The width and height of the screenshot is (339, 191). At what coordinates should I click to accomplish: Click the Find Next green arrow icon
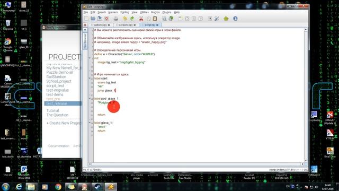[x=171, y=19]
